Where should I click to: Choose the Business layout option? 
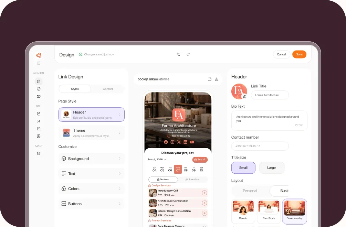click(x=279, y=191)
